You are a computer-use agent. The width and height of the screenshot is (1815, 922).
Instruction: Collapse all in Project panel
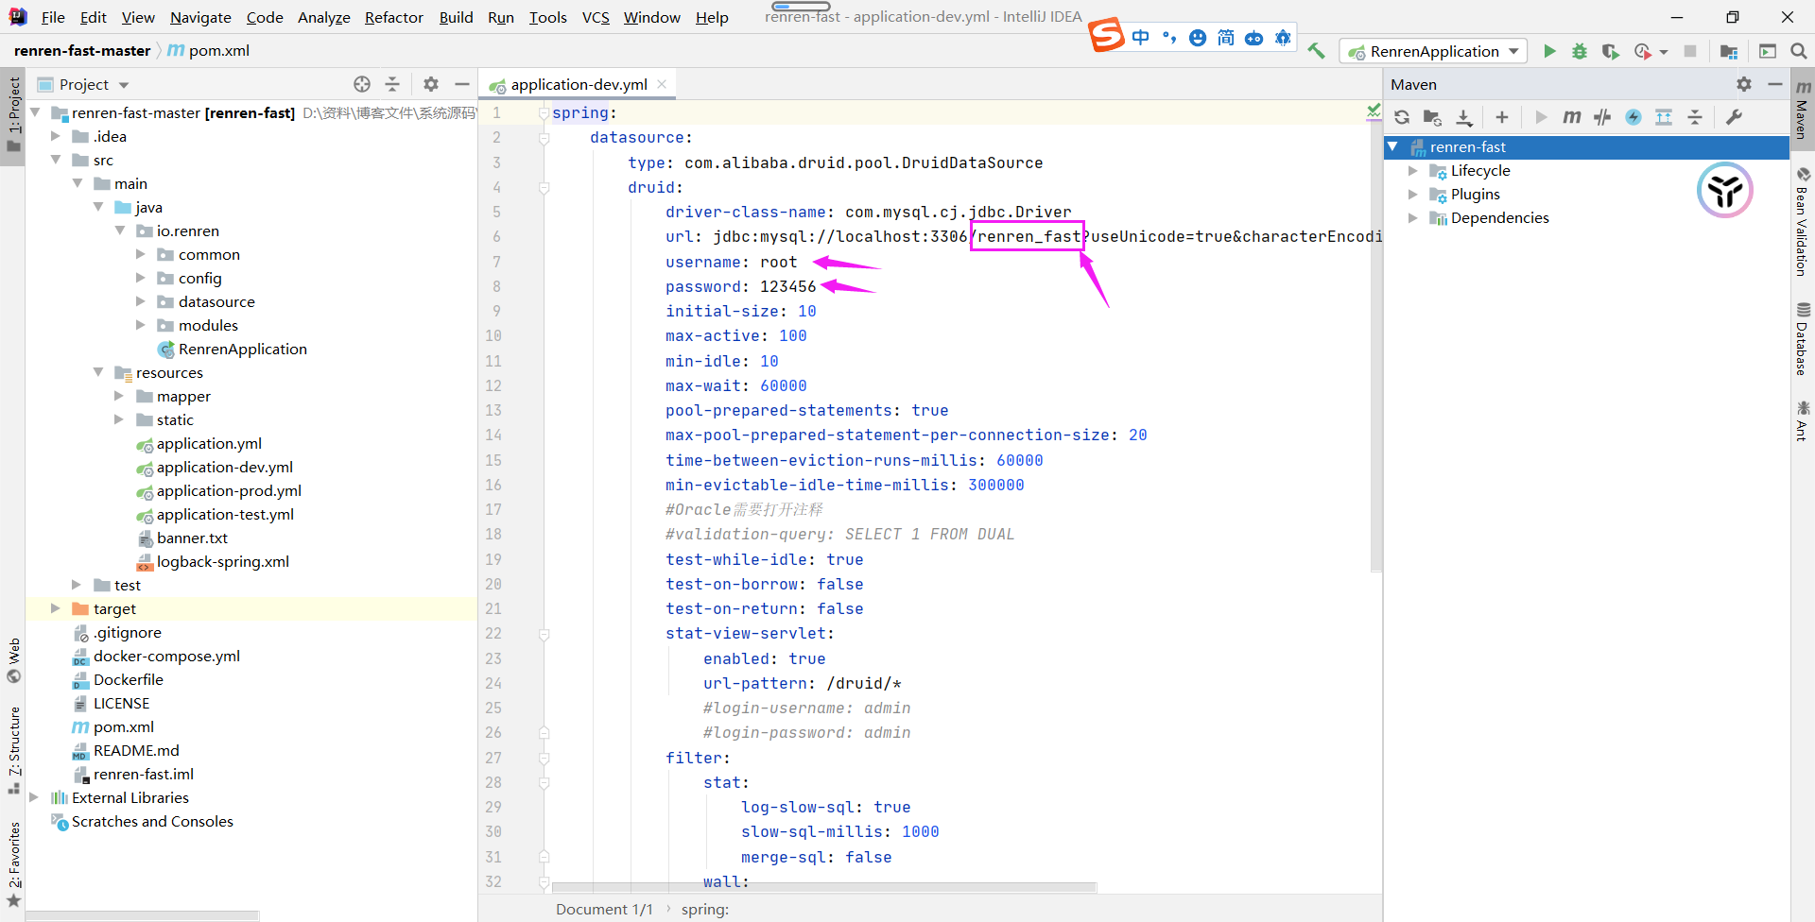(392, 84)
